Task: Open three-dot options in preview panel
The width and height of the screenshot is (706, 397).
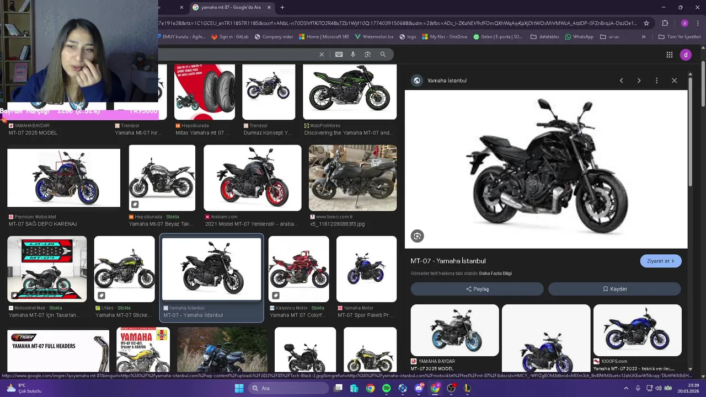Action: click(656, 81)
